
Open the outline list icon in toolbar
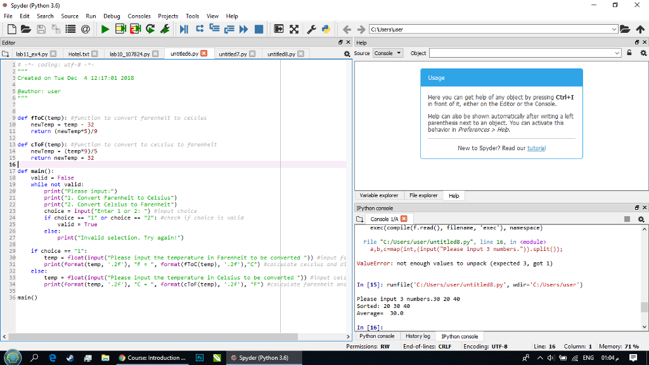[71, 29]
